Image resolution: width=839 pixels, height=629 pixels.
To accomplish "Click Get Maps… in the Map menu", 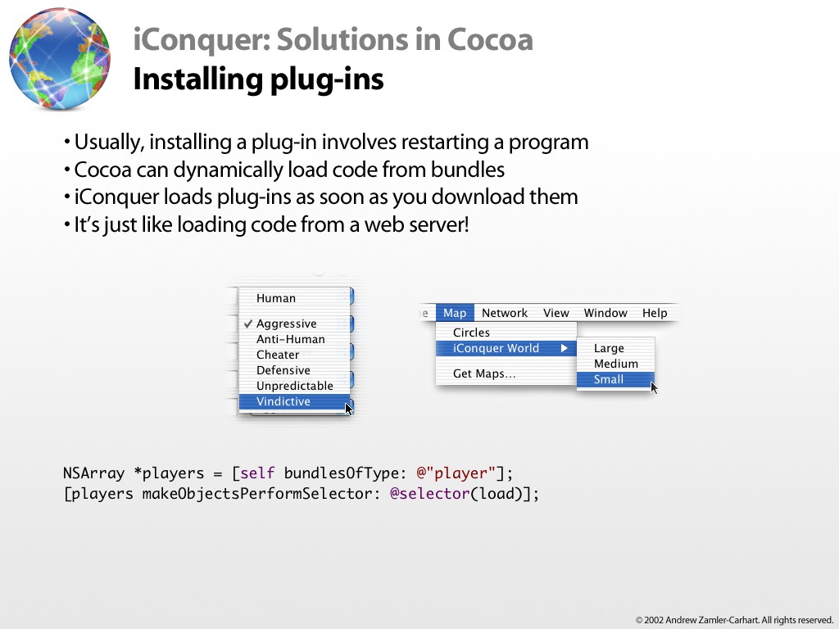I will point(484,374).
